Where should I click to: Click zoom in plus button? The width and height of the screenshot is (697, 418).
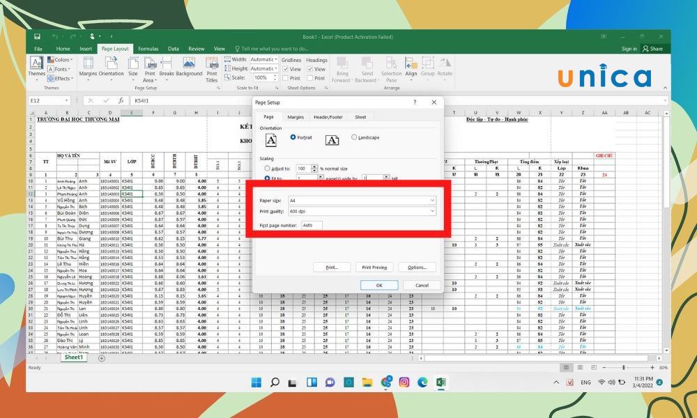[x=652, y=367]
